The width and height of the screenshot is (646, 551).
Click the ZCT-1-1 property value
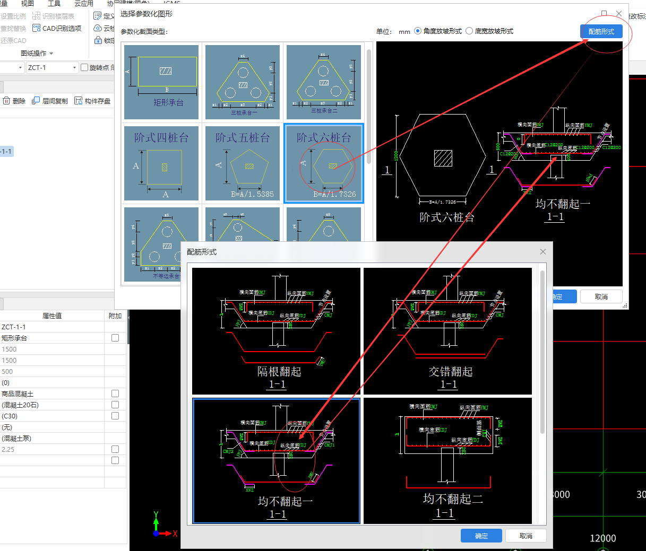(52, 327)
